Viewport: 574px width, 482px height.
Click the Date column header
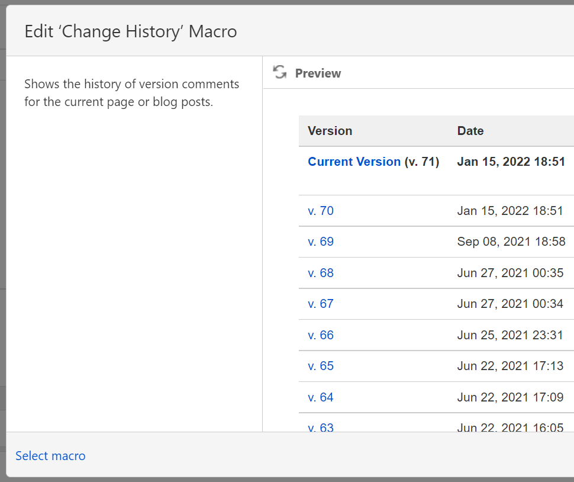click(470, 130)
